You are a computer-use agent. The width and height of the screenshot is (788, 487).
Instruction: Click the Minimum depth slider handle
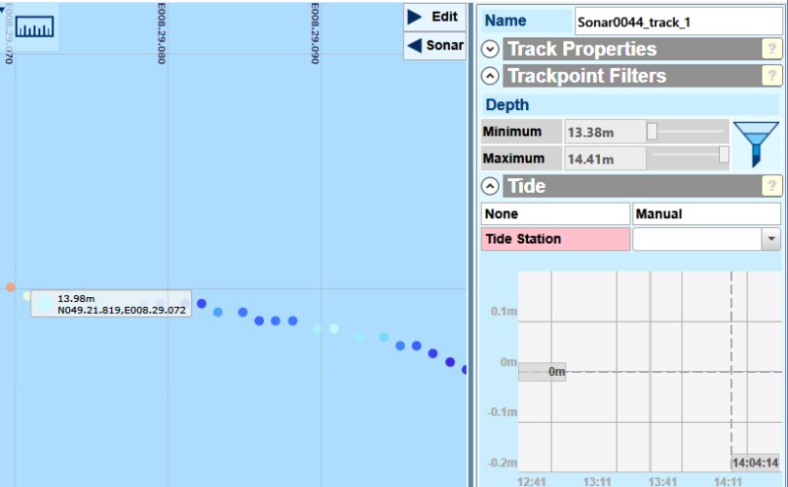pos(651,132)
